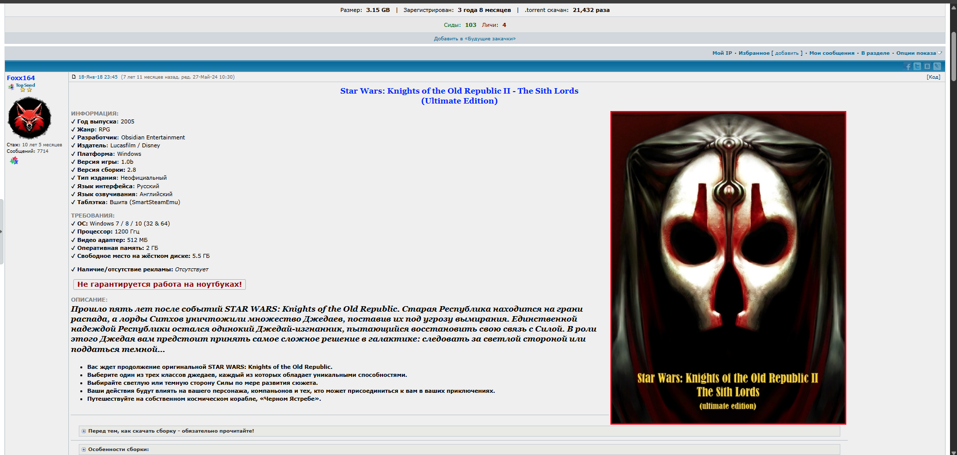Click bullet about ship «Черном Ястребе»
957x455 pixels.
pyautogui.click(x=204, y=399)
